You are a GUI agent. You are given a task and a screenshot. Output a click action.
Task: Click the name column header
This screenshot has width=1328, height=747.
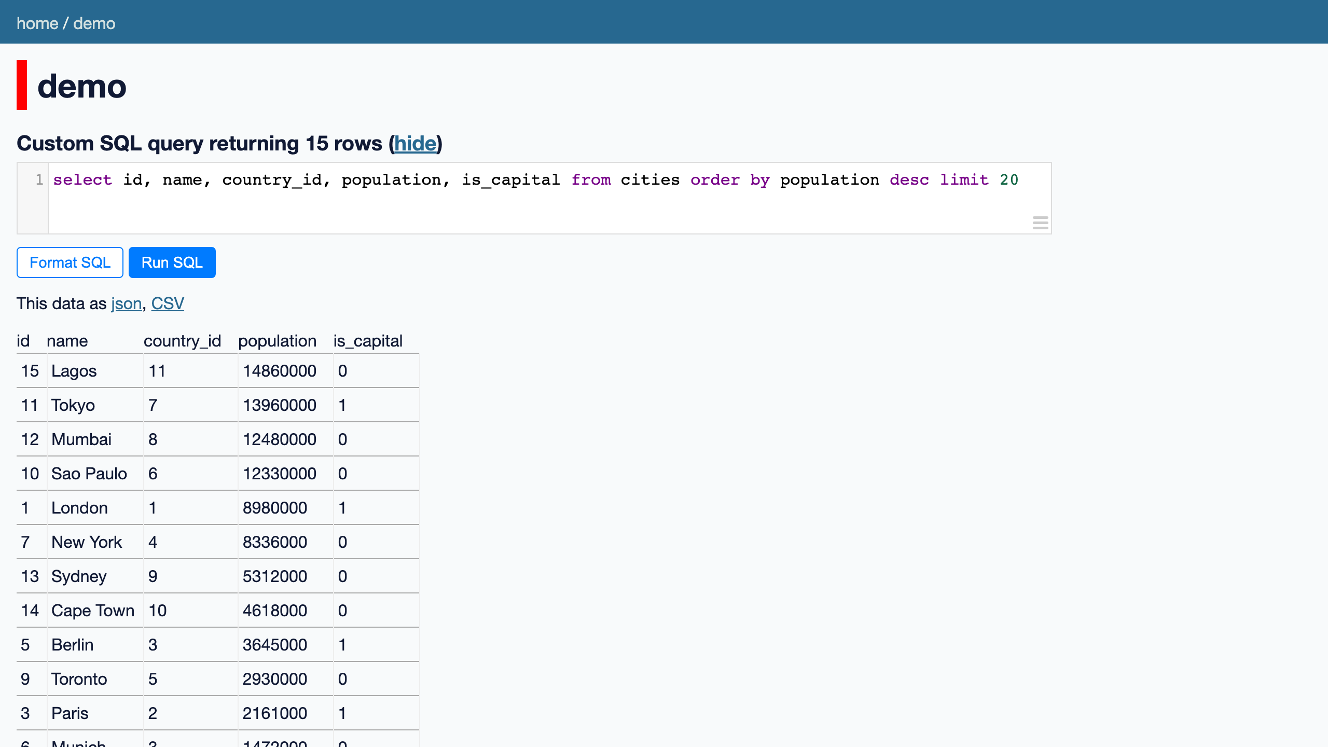pos(67,341)
